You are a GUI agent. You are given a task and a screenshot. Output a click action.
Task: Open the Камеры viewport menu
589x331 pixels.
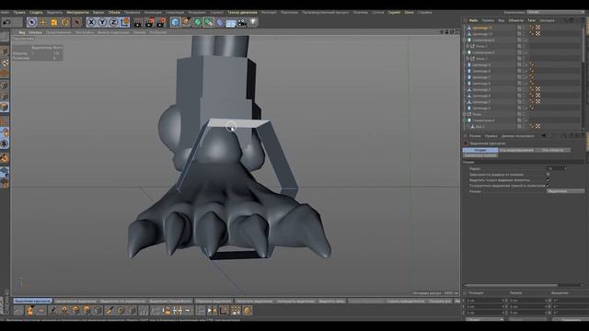pyautogui.click(x=35, y=32)
